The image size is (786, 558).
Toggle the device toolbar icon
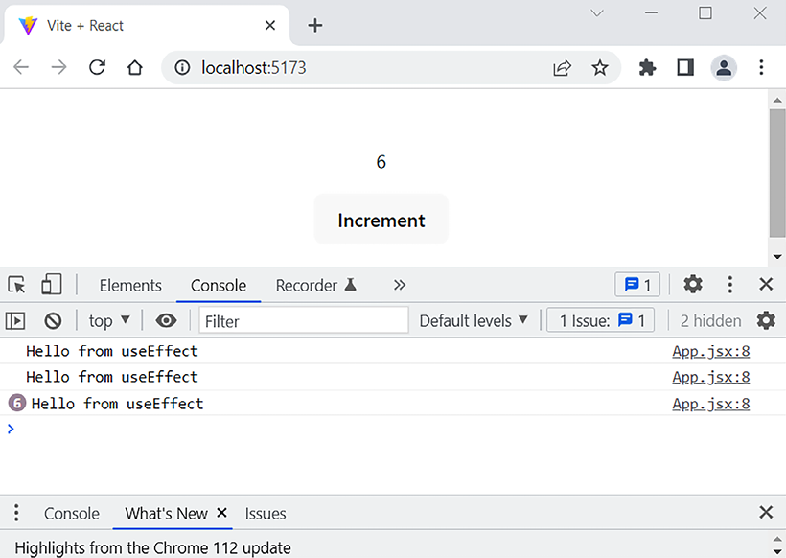[51, 285]
